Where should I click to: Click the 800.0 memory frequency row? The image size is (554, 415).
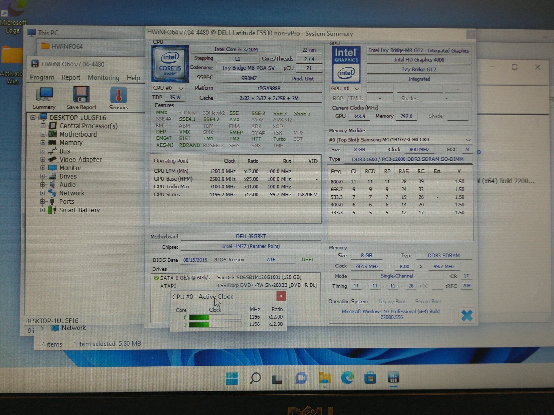point(400,182)
